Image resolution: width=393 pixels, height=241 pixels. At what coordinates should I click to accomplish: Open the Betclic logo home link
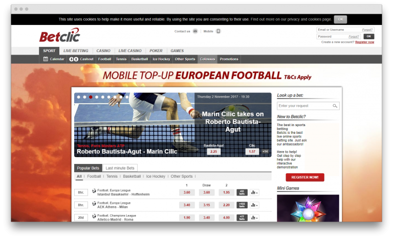(60, 35)
